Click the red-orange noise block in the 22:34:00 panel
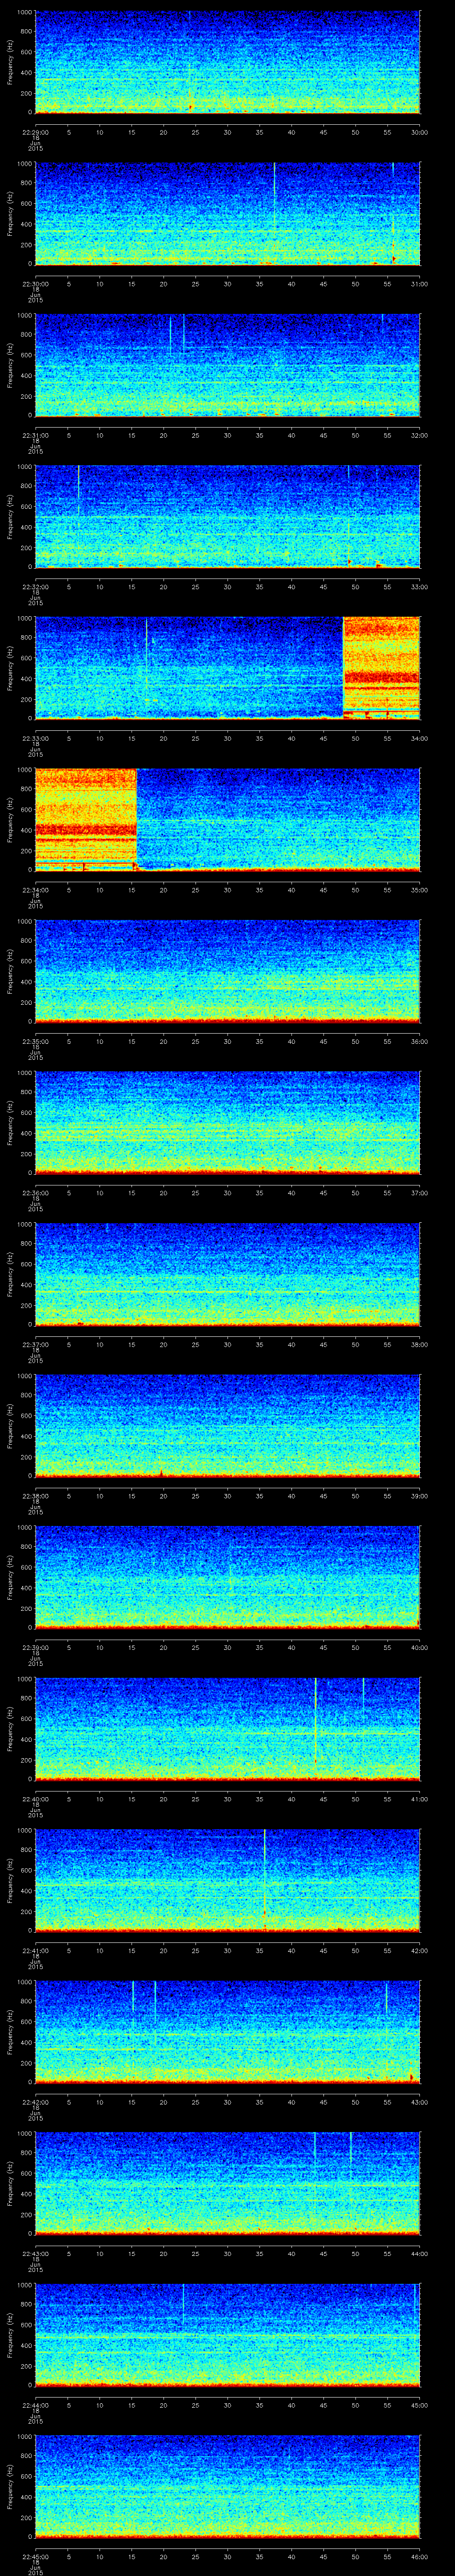Viewport: 455px width, 2576px height. (x=86, y=819)
